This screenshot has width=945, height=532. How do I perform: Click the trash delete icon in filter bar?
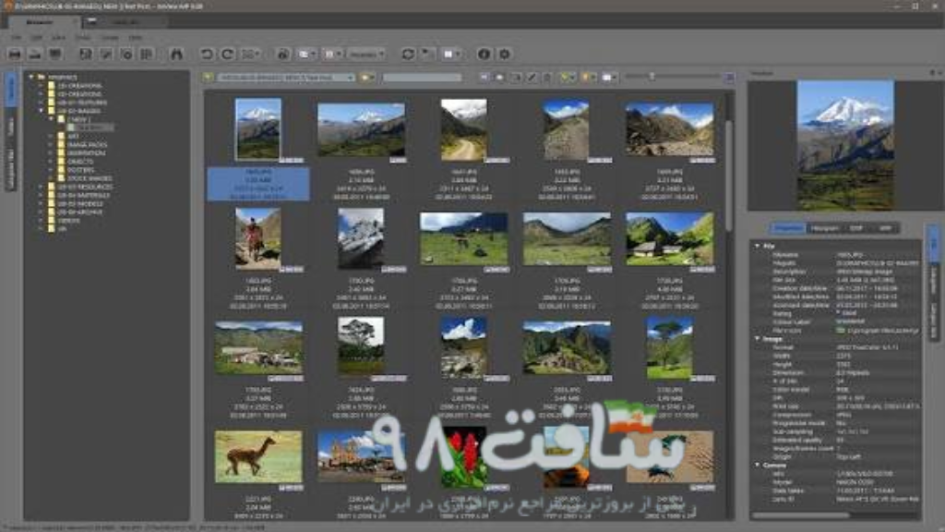pyautogui.click(x=547, y=78)
